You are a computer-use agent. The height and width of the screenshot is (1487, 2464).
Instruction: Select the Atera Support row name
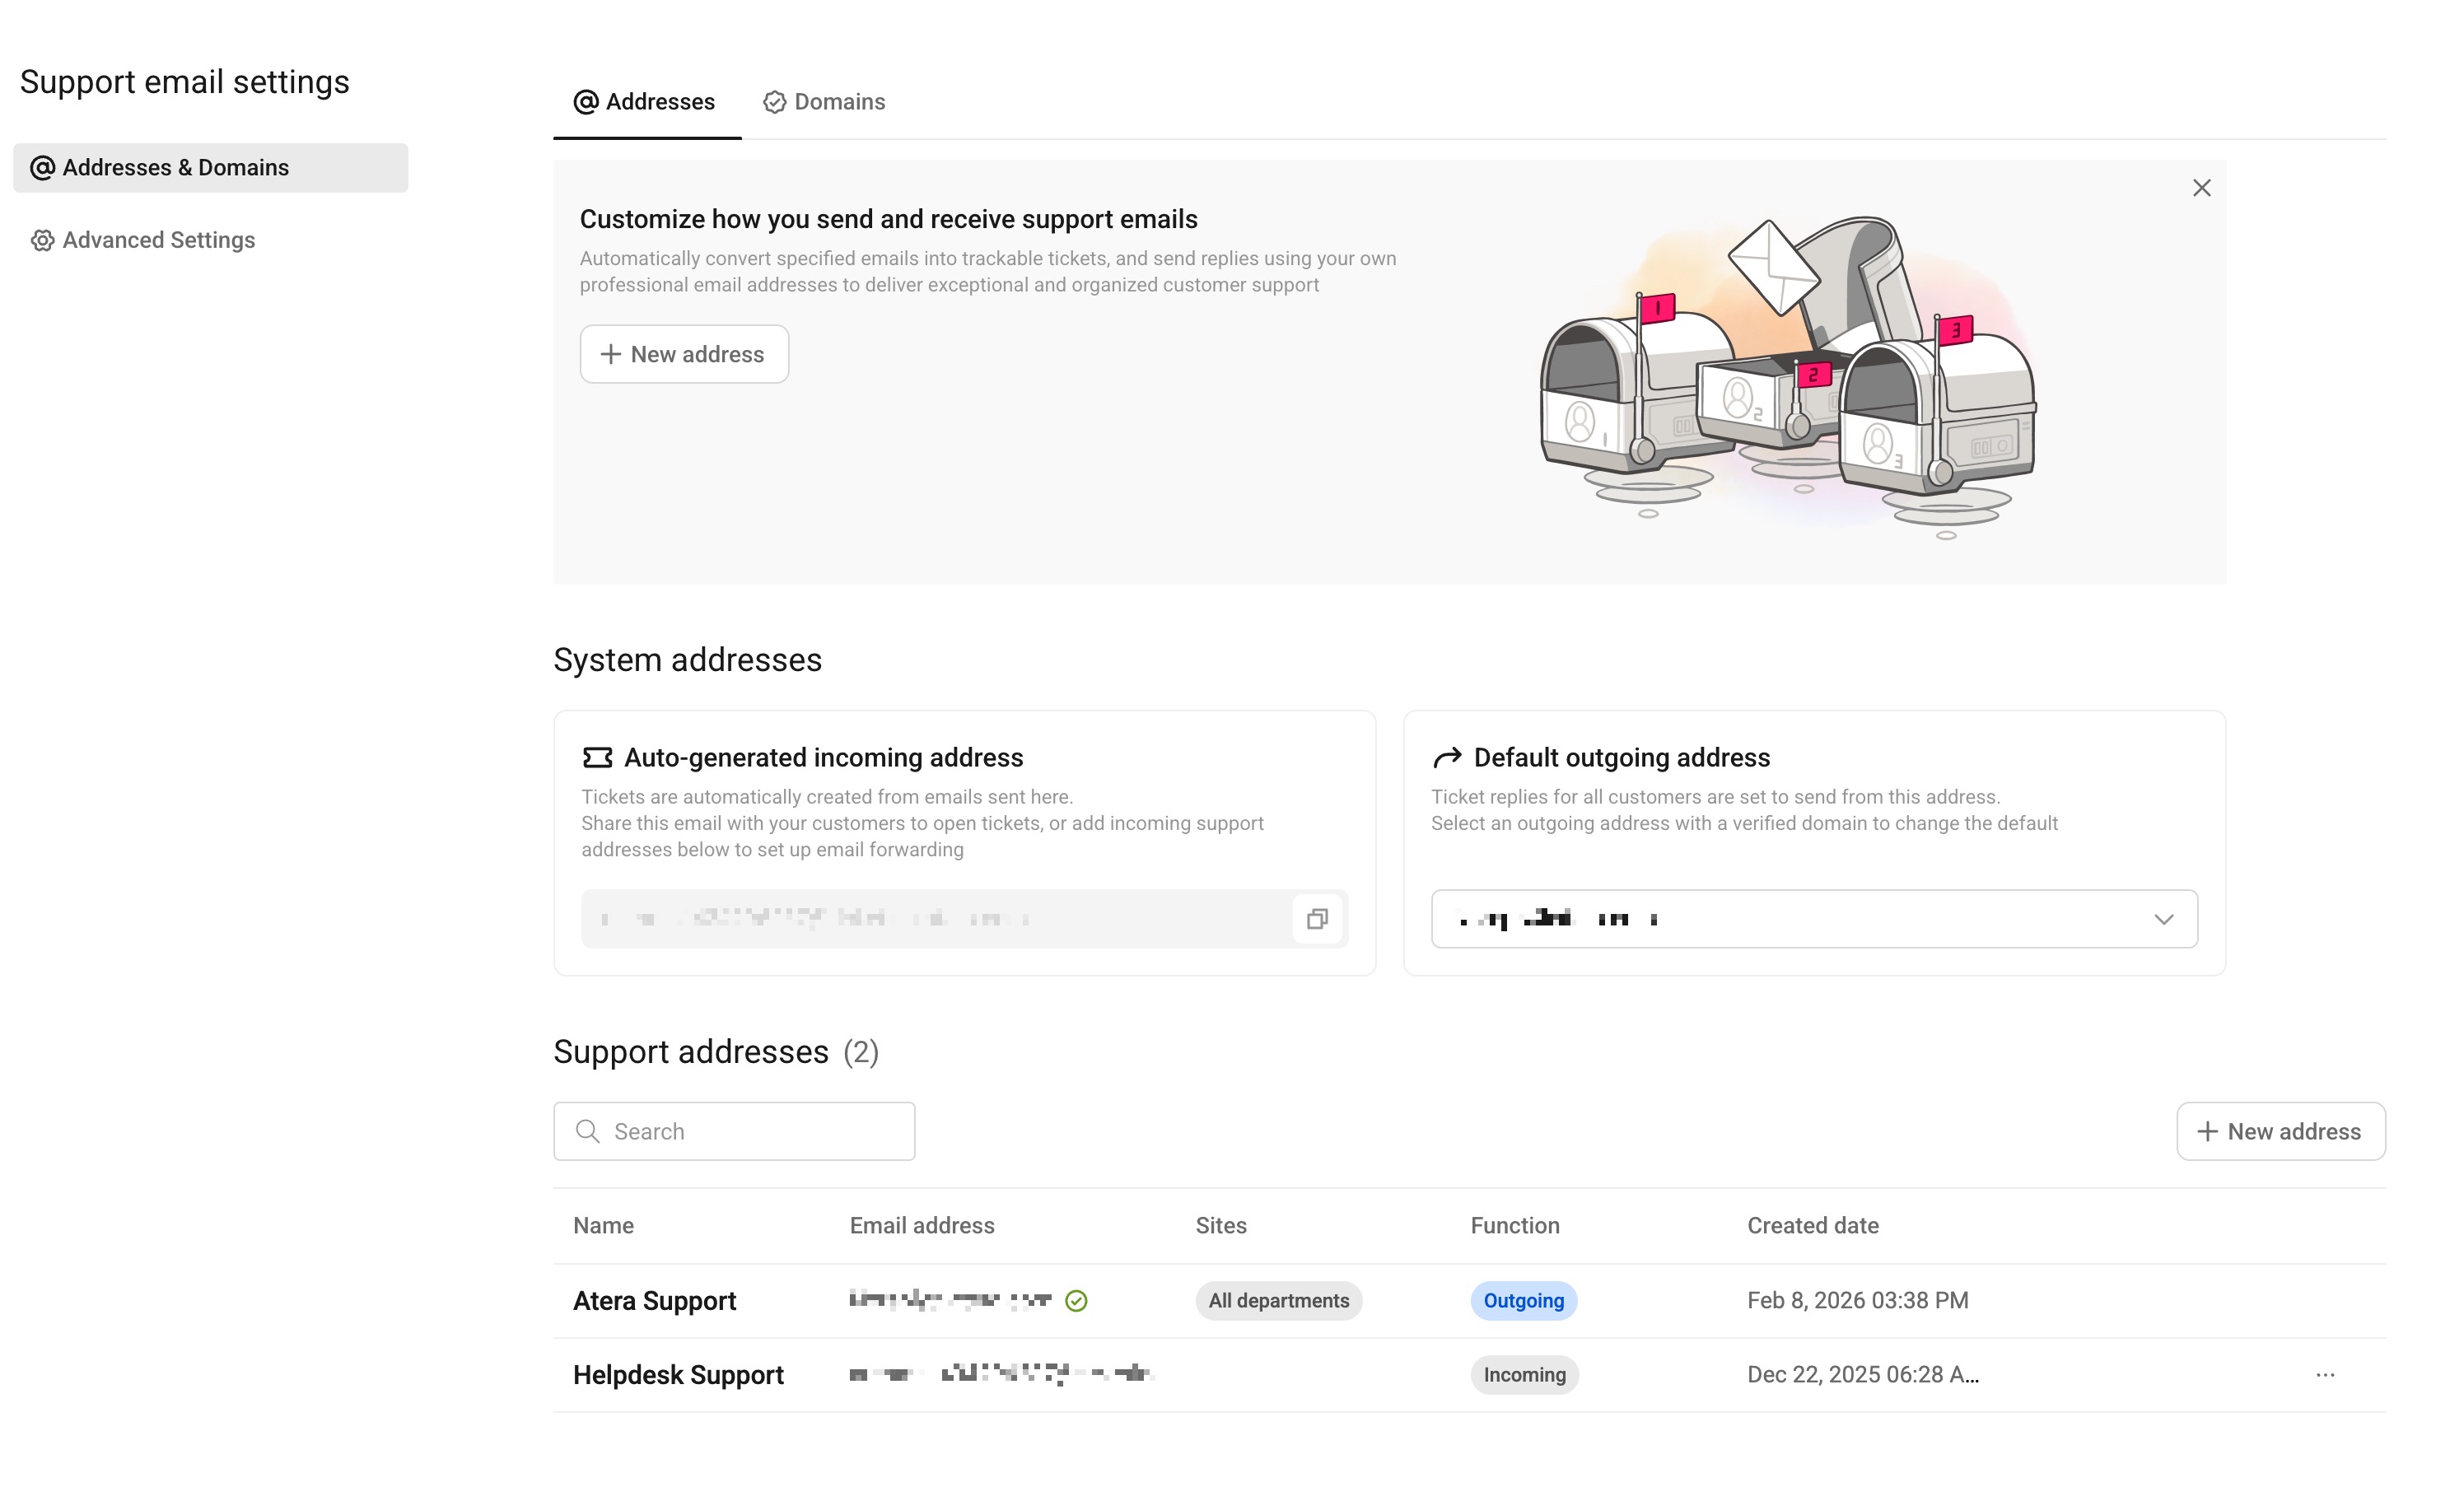point(654,1300)
